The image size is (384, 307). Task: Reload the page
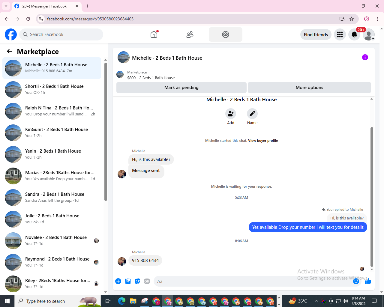click(28, 19)
